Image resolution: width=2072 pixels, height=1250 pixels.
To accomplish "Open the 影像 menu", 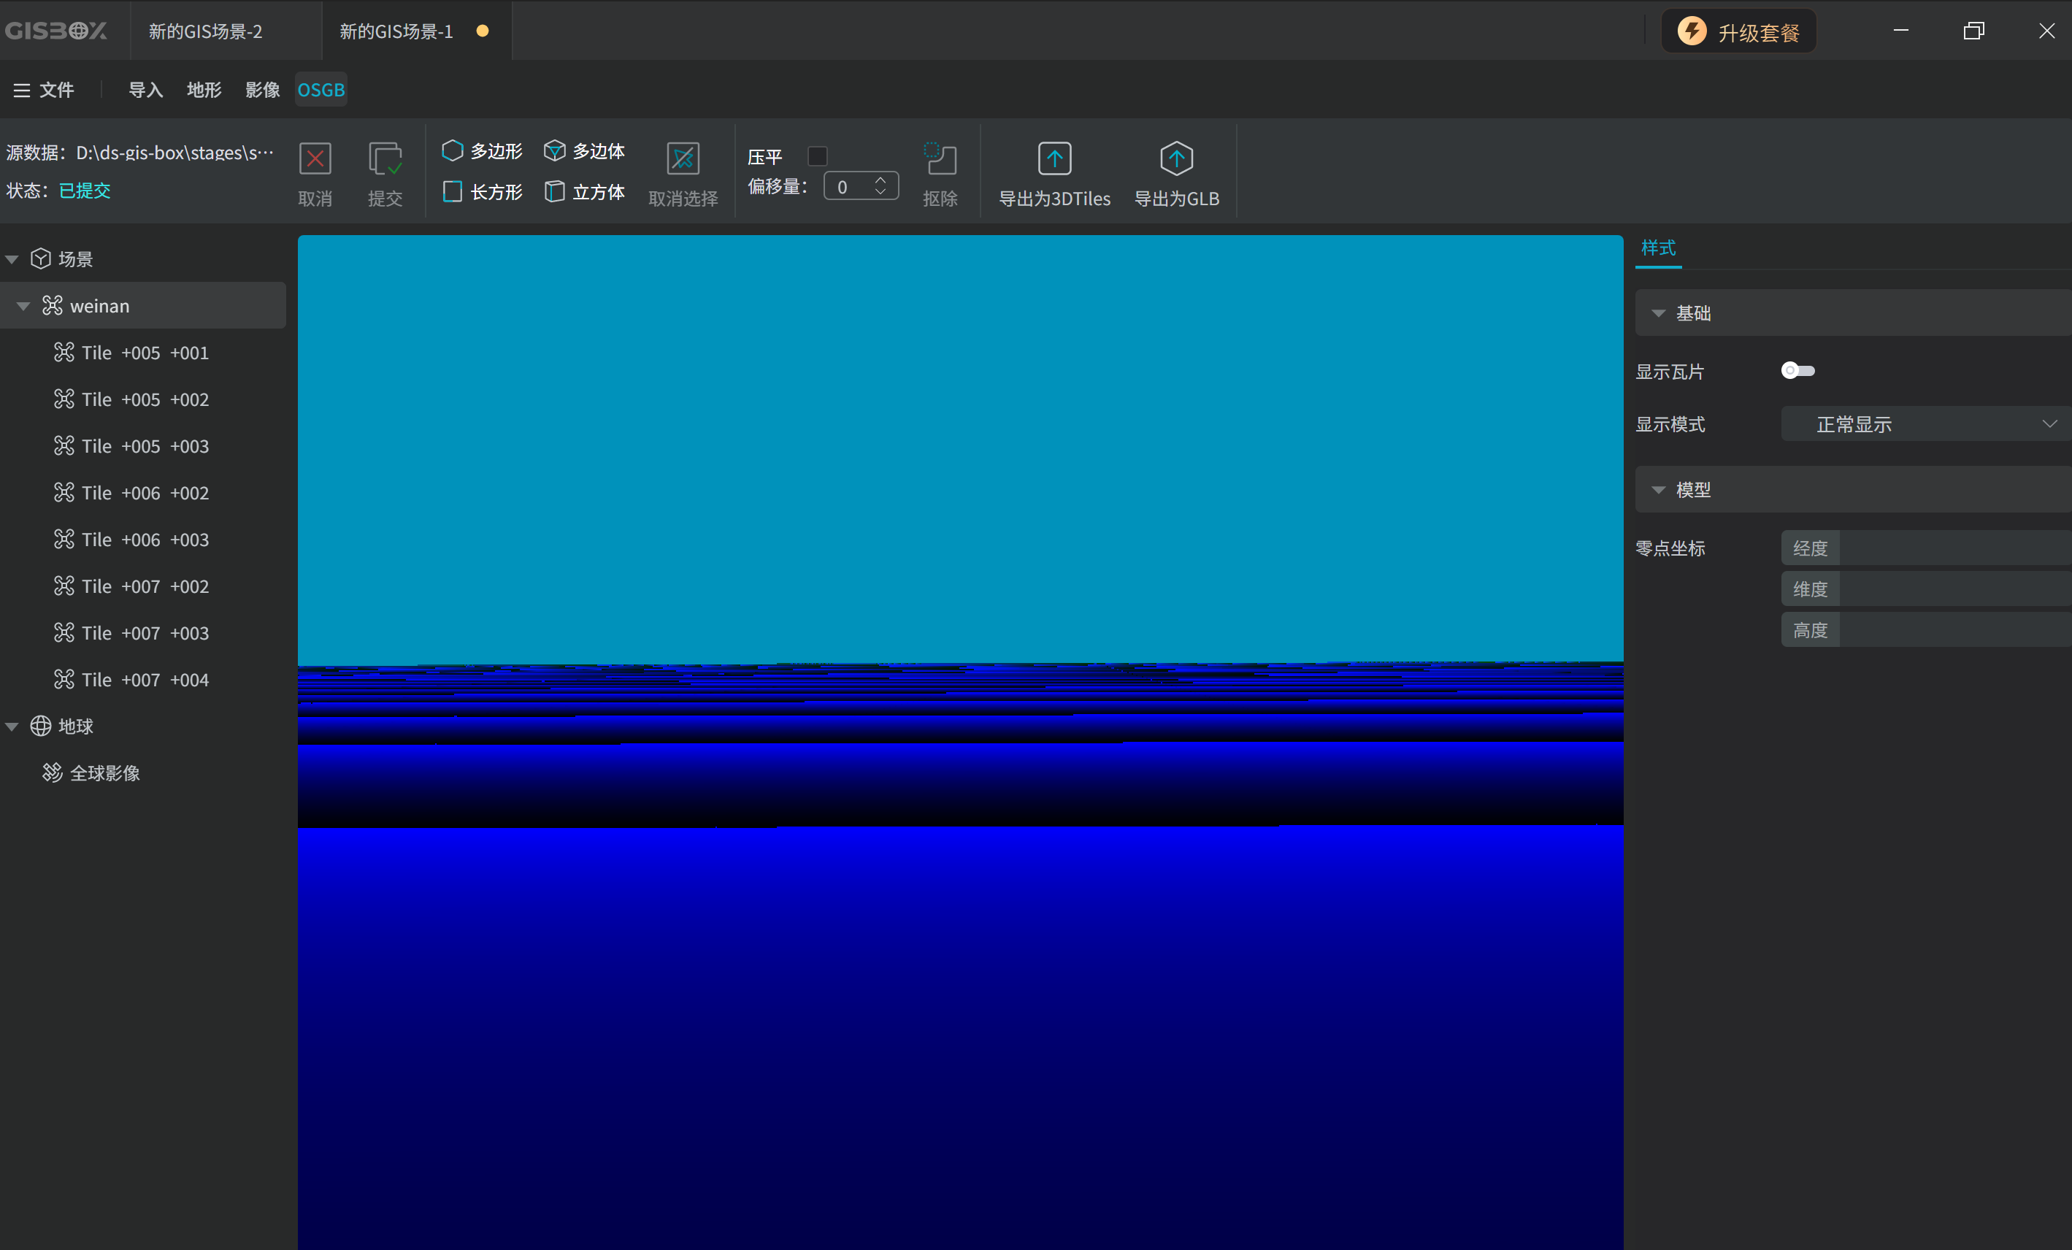I will [262, 90].
